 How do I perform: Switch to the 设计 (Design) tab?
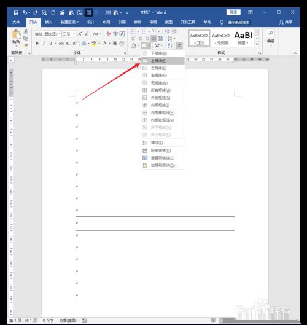pos(90,22)
